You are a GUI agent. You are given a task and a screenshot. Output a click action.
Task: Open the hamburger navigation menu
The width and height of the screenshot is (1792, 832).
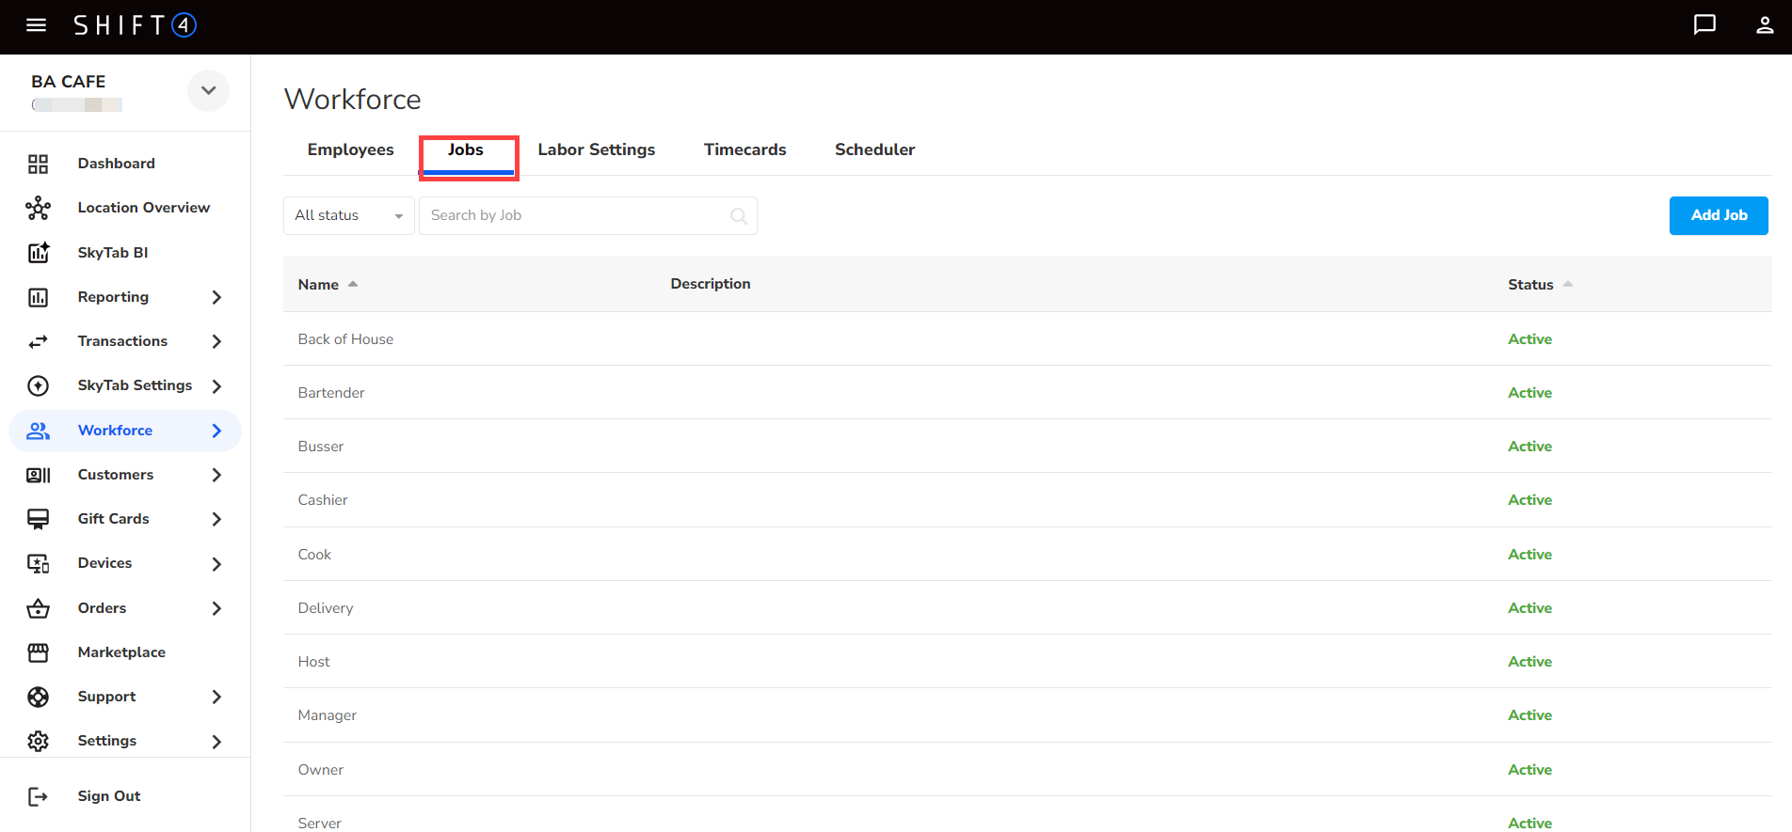coord(36,25)
